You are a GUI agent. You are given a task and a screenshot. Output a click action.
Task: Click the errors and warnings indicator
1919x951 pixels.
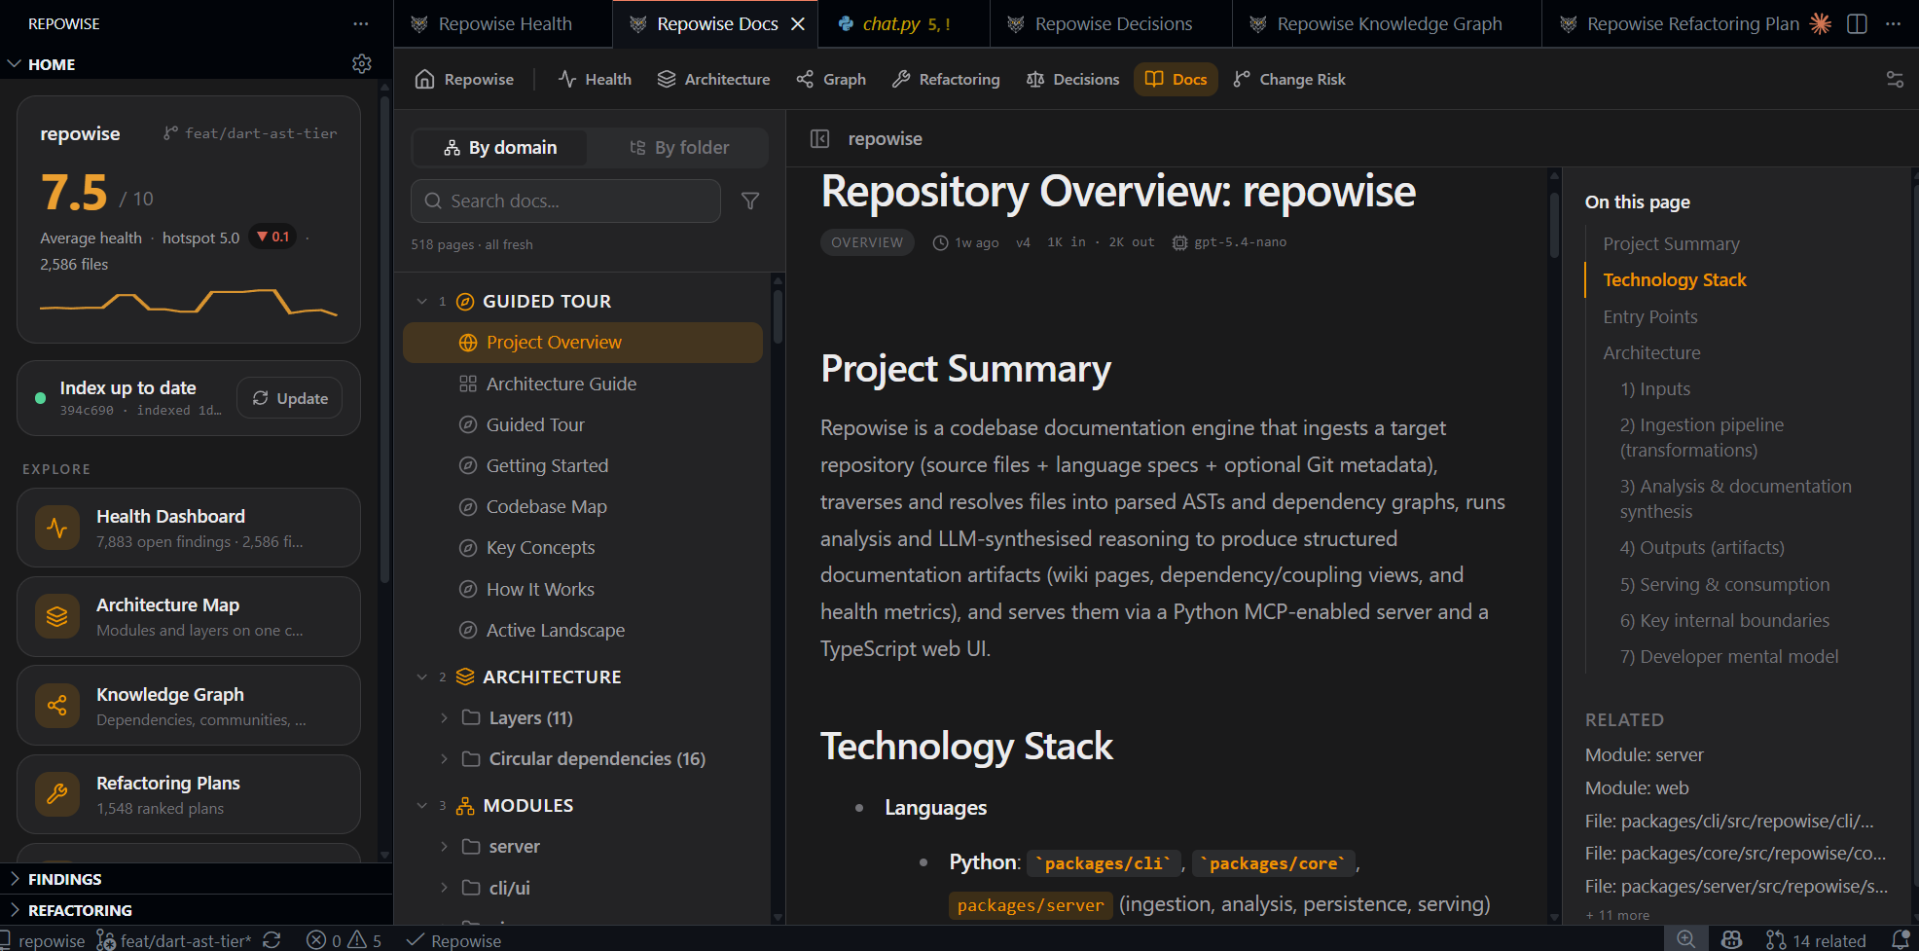pos(344,939)
